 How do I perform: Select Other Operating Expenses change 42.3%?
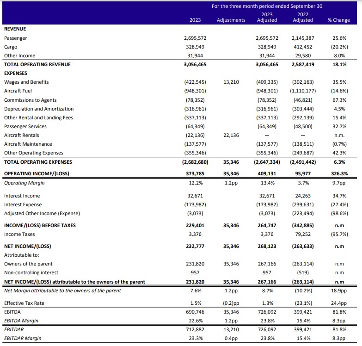pos(339,153)
